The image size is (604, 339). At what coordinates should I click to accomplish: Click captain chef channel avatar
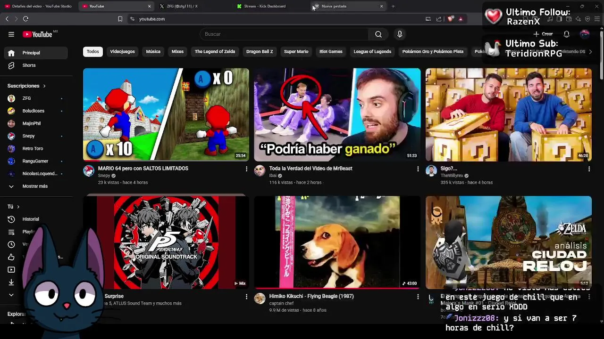tap(260, 299)
